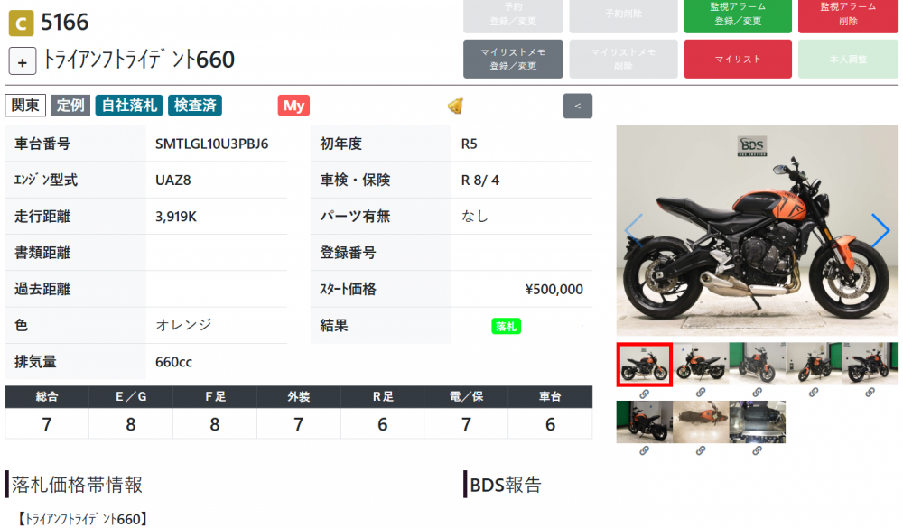Show previous photo with left blue arrow
Screen dimensions: 903x528
pyautogui.click(x=634, y=230)
